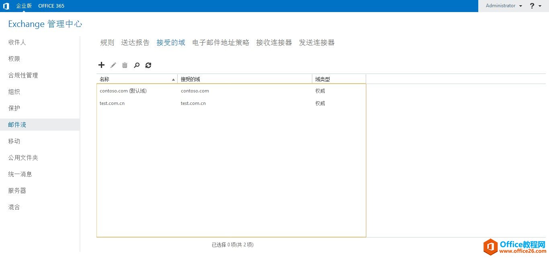
Task: Open the 规则 tab
Action: [107, 42]
